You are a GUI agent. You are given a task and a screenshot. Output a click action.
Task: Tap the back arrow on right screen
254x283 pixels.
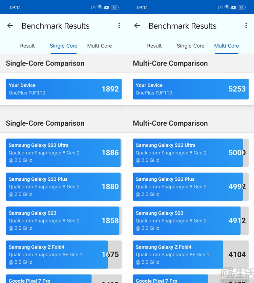point(137,26)
